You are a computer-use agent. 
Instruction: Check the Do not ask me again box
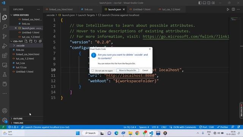coord(93,70)
